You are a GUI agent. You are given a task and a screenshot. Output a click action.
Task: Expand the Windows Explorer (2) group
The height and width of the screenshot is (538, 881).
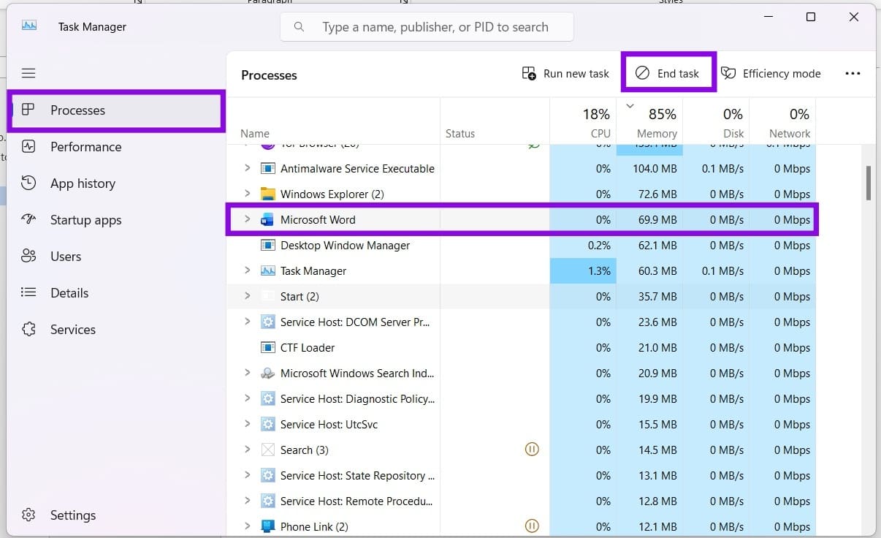point(247,194)
